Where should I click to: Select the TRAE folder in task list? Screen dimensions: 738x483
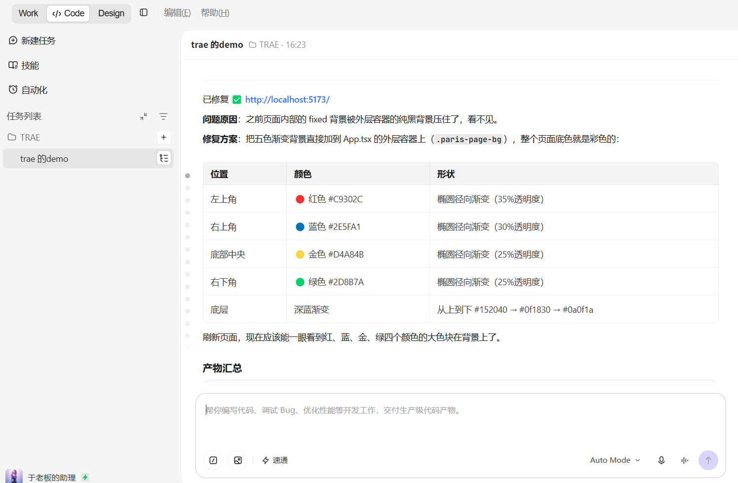click(x=24, y=137)
